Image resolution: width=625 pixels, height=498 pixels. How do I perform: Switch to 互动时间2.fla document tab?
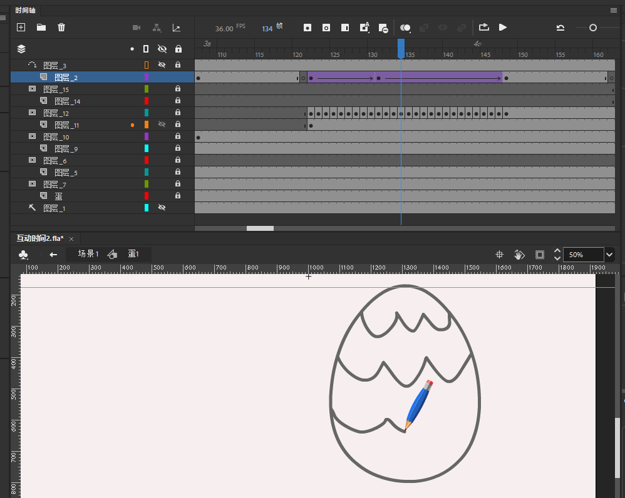pos(40,238)
